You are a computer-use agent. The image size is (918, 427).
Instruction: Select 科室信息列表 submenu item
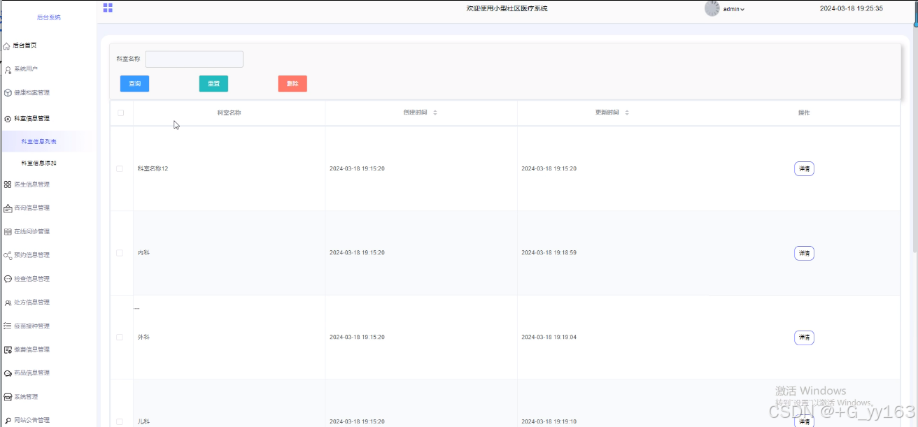(39, 141)
